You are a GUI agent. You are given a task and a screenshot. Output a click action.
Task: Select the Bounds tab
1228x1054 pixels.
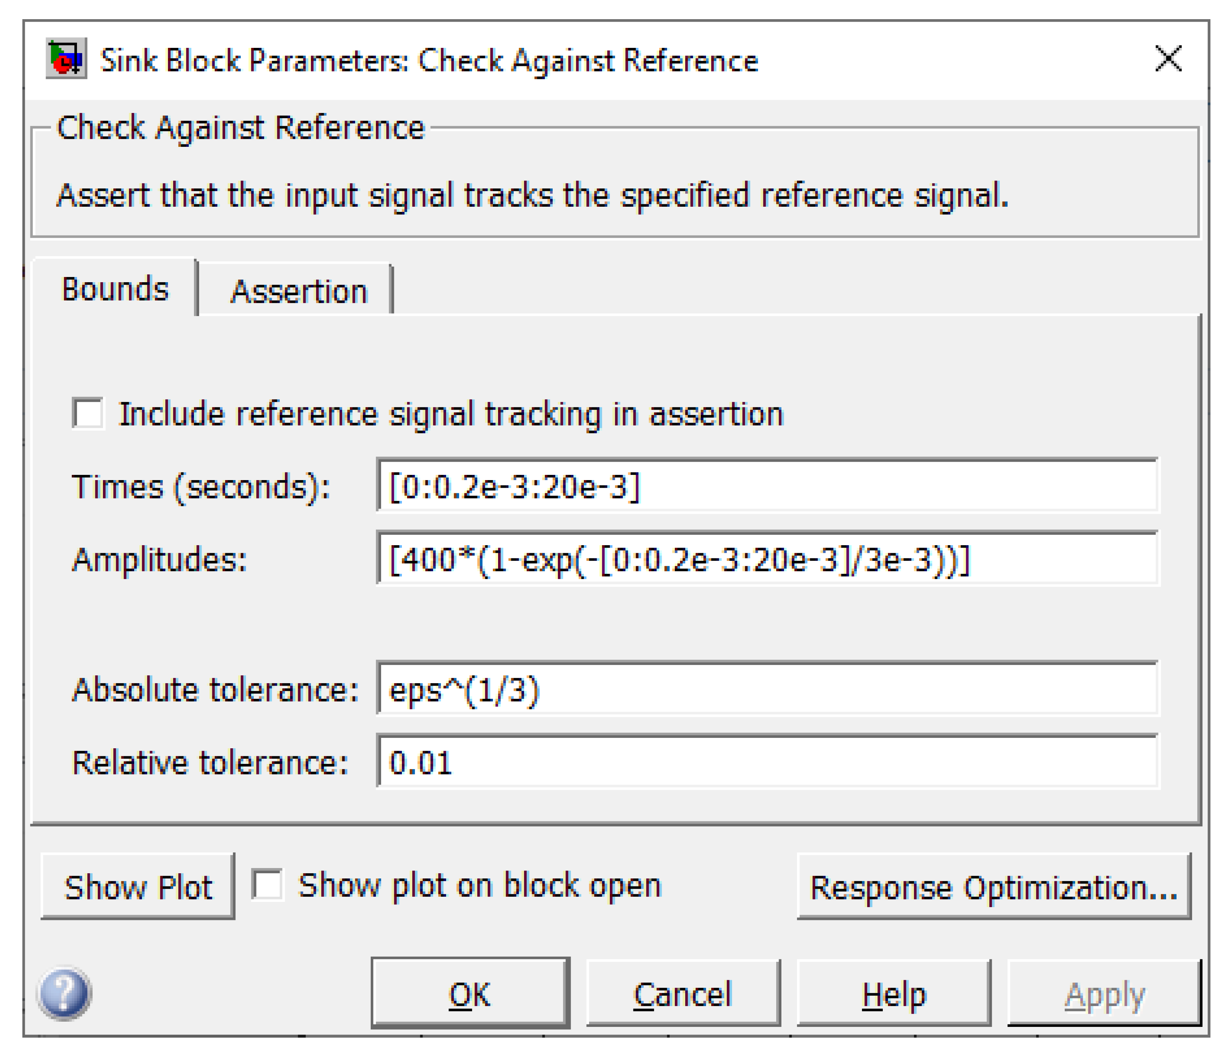point(115,289)
